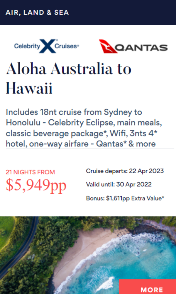Click the word Celebrity in the cruise logo
The width and height of the screenshot is (176, 294).
(x=27, y=46)
